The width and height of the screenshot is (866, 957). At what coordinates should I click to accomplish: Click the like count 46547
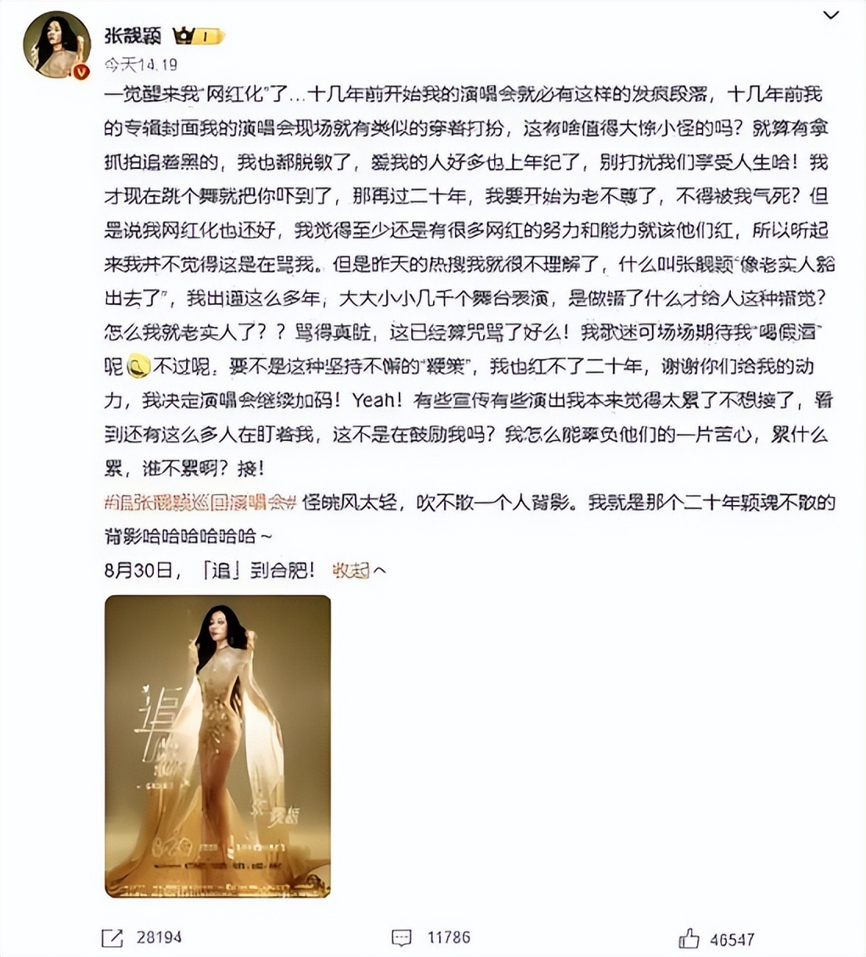point(732,938)
